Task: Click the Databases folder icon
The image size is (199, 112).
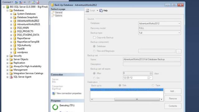Action: [x=11, y=10]
